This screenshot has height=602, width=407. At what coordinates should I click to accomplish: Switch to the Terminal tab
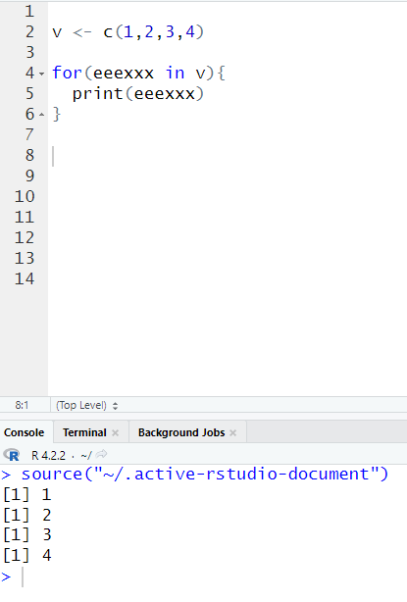[x=84, y=432]
